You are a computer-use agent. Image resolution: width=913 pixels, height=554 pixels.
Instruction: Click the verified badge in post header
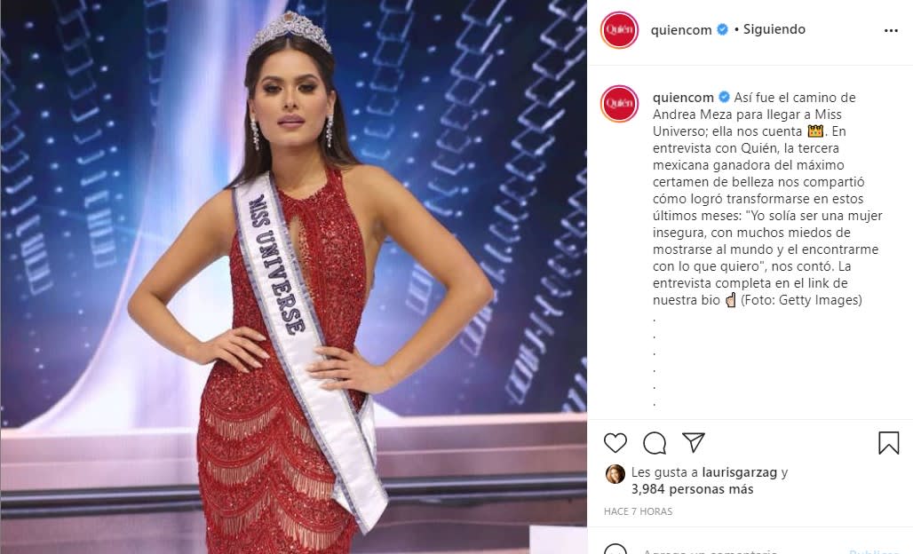tap(723, 29)
